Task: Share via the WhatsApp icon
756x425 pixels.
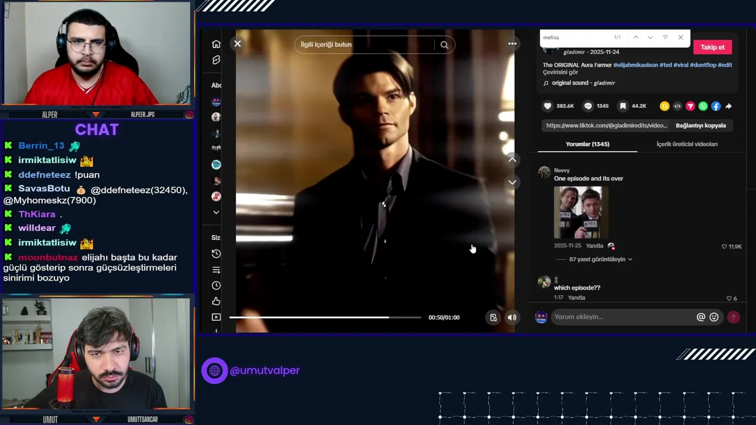Action: [x=703, y=106]
